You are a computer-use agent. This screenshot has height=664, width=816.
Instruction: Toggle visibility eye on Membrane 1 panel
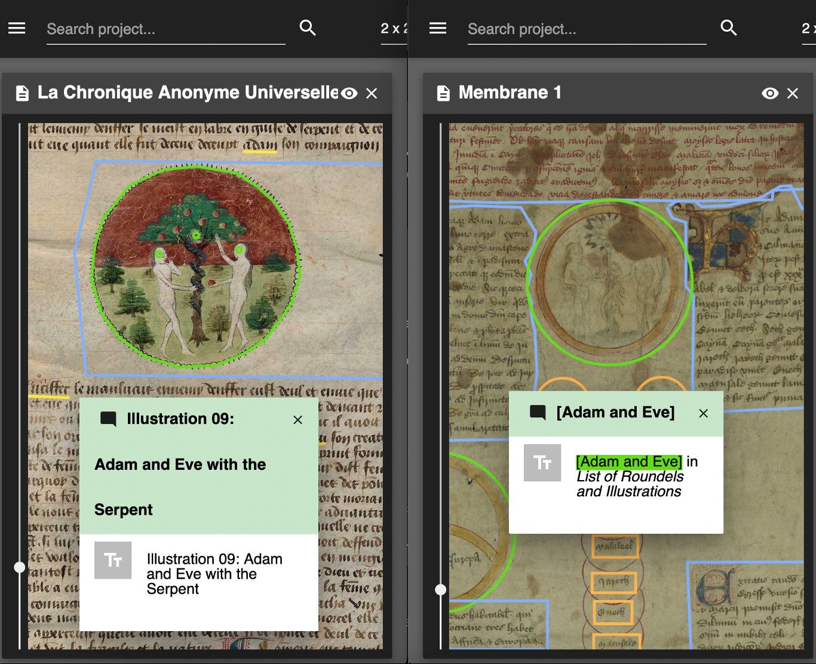coord(769,93)
